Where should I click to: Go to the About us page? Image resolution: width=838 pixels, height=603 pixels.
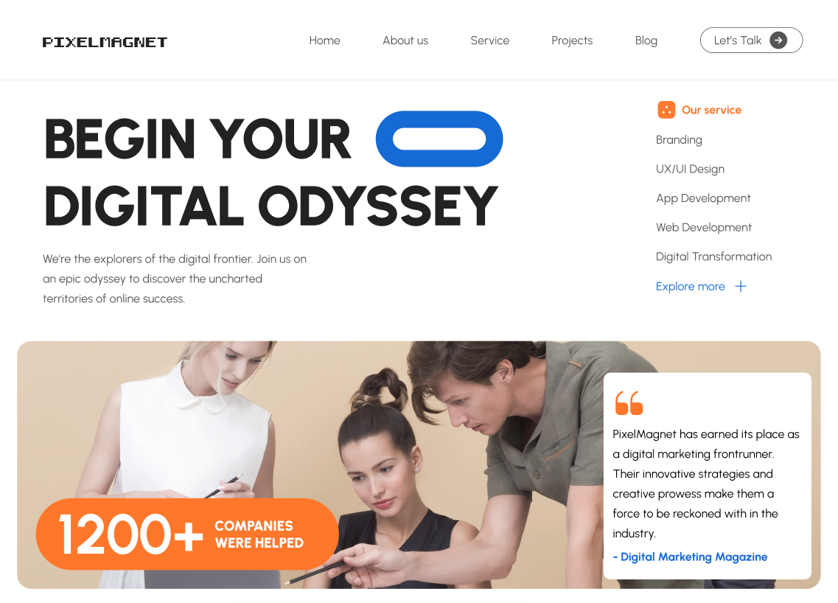pos(405,41)
